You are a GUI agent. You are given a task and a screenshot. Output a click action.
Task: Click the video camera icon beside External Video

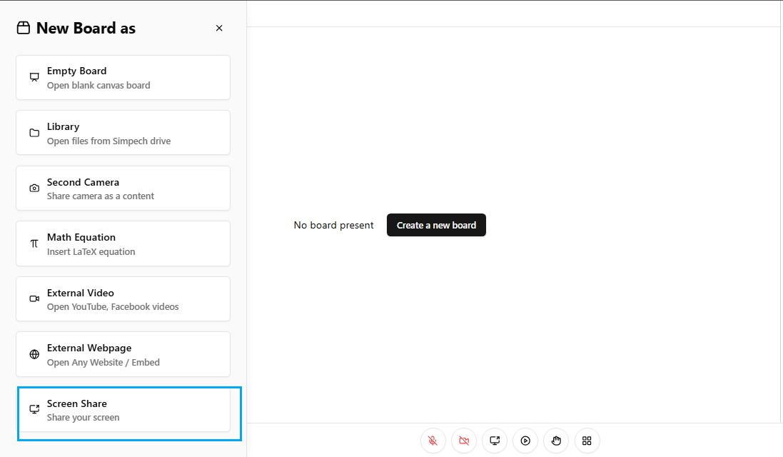(x=34, y=299)
